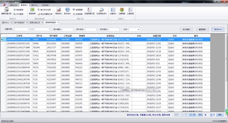Open 接口支付记录 in the ribbon
The width and height of the screenshot is (228, 123).
coord(44,10)
